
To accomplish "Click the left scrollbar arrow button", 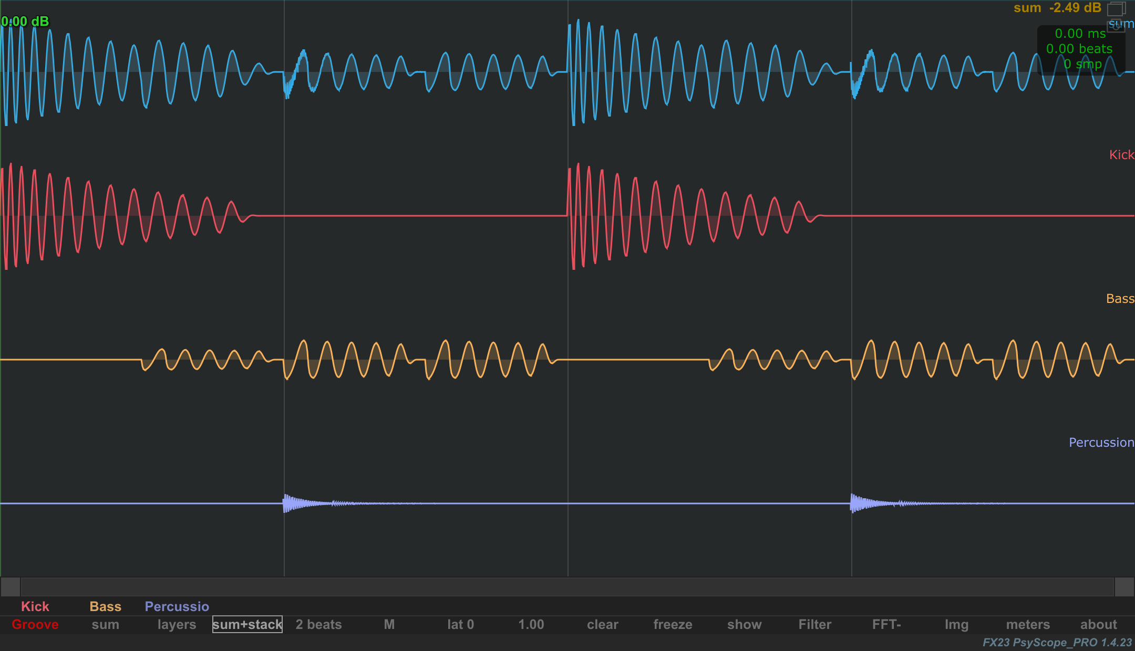I will (11, 586).
